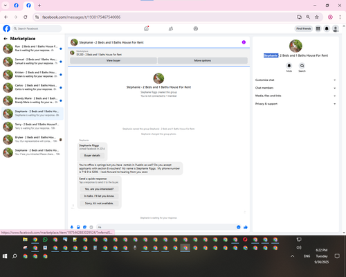Send a thumbs-up like
The width and height of the screenshot is (346, 277).
(246, 227)
